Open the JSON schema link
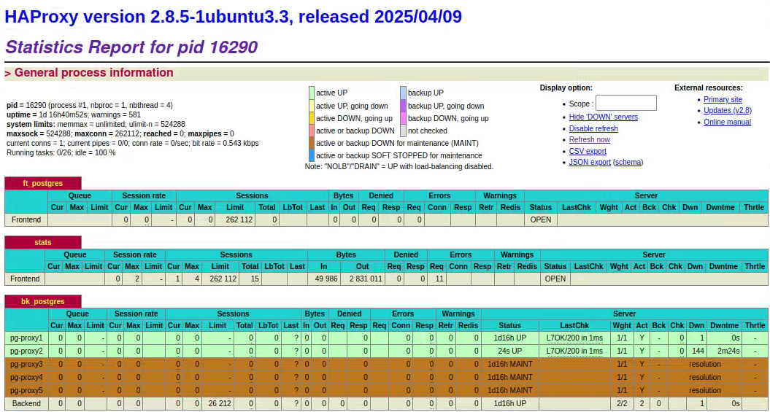 pyautogui.click(x=628, y=163)
